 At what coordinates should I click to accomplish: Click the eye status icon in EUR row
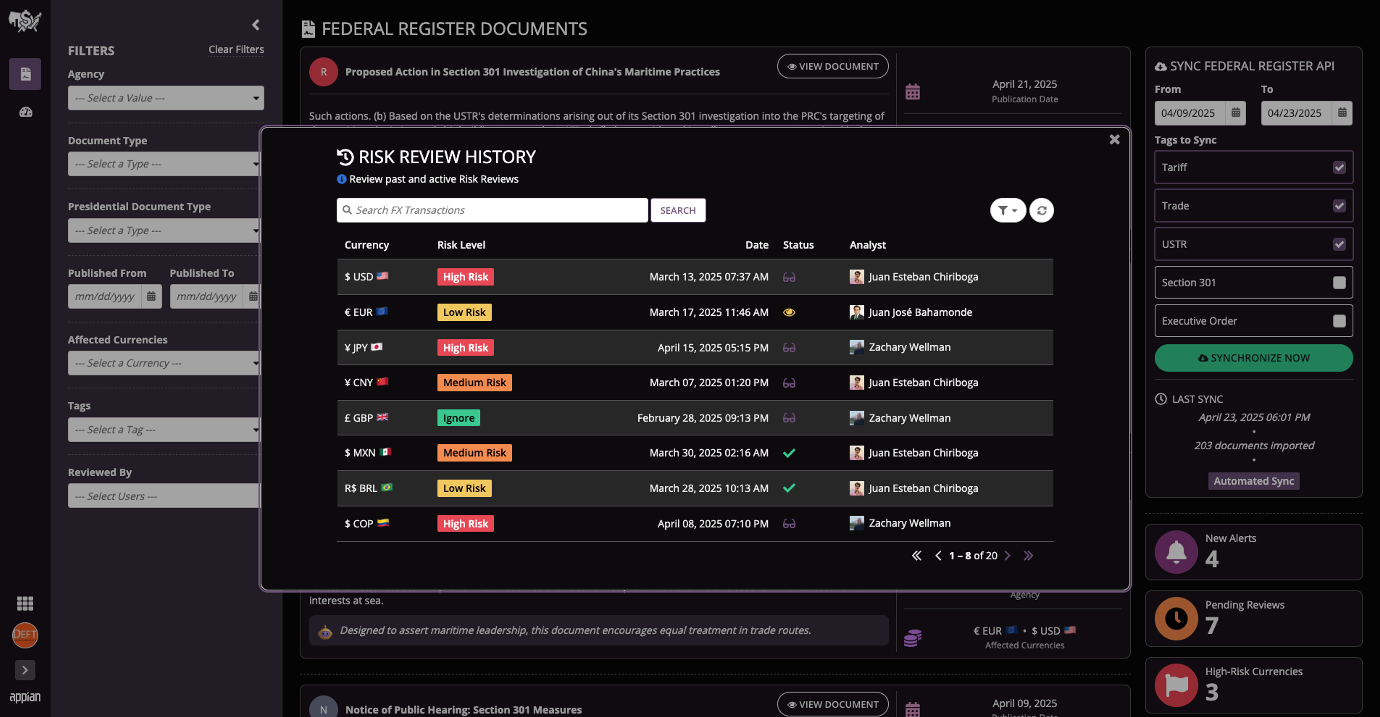click(x=788, y=312)
